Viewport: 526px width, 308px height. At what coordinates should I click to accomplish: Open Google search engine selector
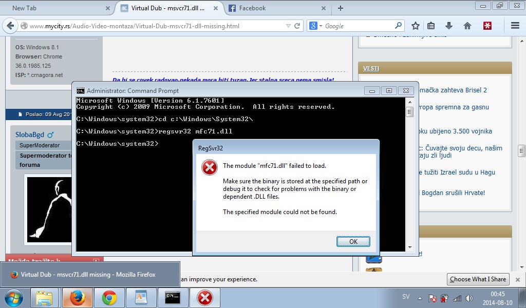pos(316,26)
